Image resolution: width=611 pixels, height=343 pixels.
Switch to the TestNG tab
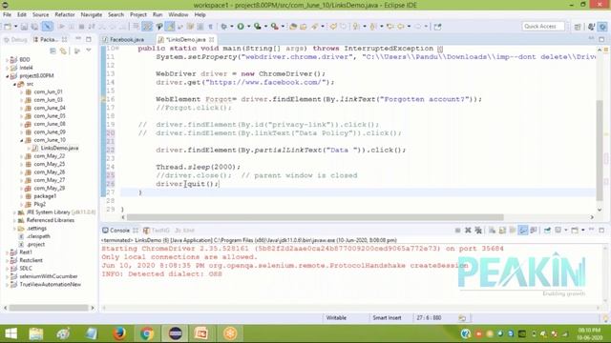click(157, 231)
